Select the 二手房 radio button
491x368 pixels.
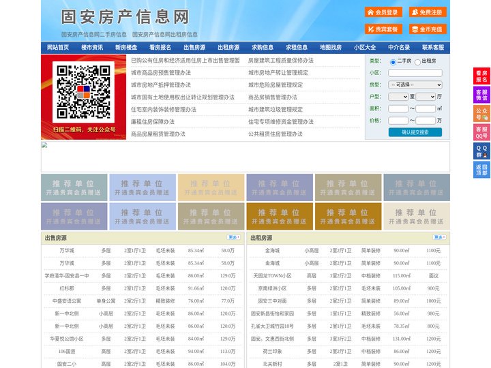[393, 62]
